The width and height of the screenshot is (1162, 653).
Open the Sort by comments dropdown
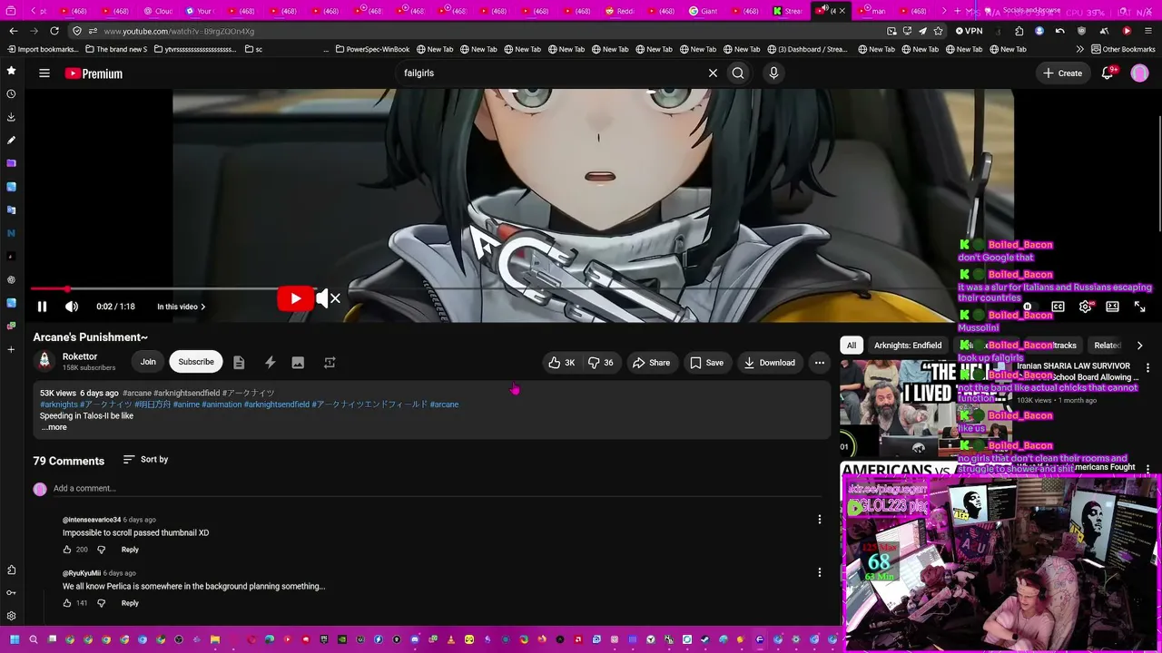coord(145,460)
